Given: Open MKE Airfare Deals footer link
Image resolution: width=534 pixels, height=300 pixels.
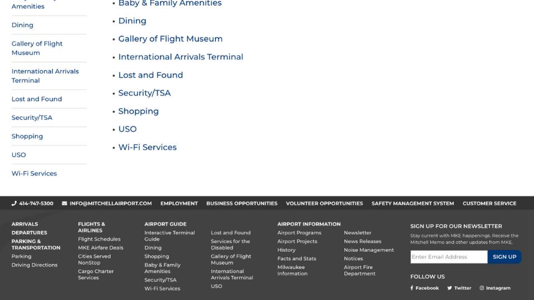Looking at the screenshot, I should point(101,248).
